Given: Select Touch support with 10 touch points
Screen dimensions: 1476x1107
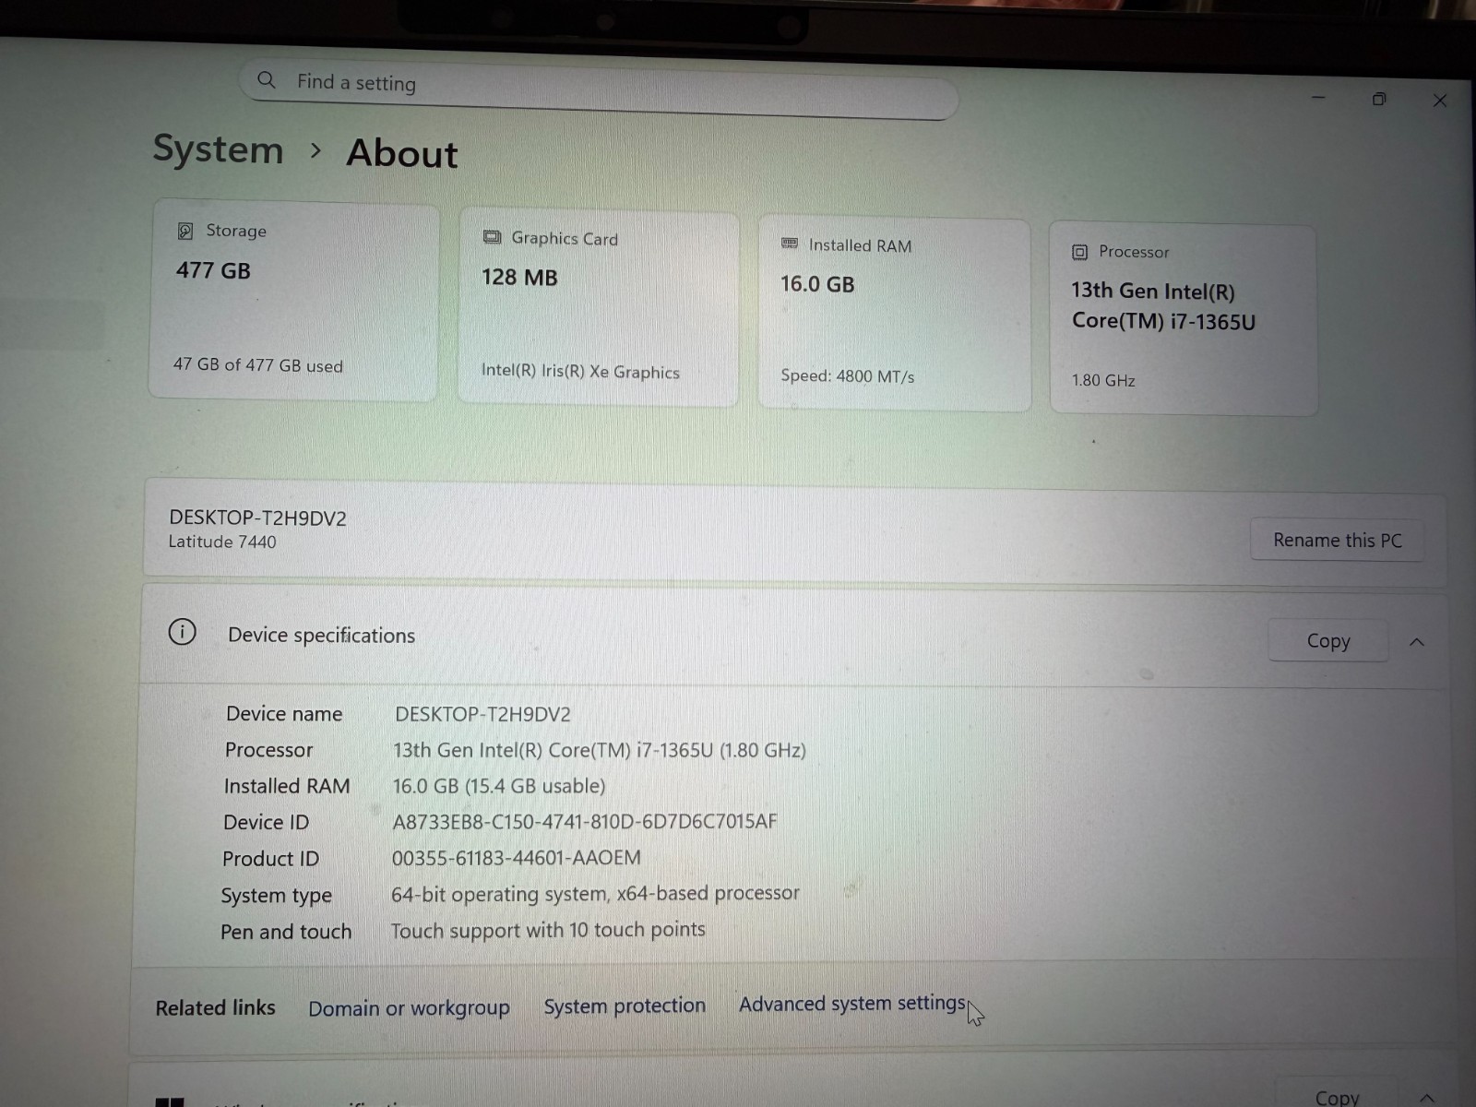Looking at the screenshot, I should tap(548, 930).
